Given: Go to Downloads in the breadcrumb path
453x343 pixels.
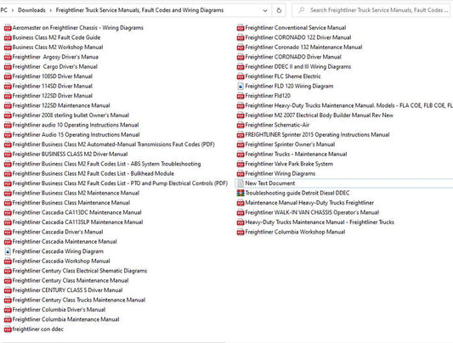Looking at the screenshot, I should click(31, 10).
